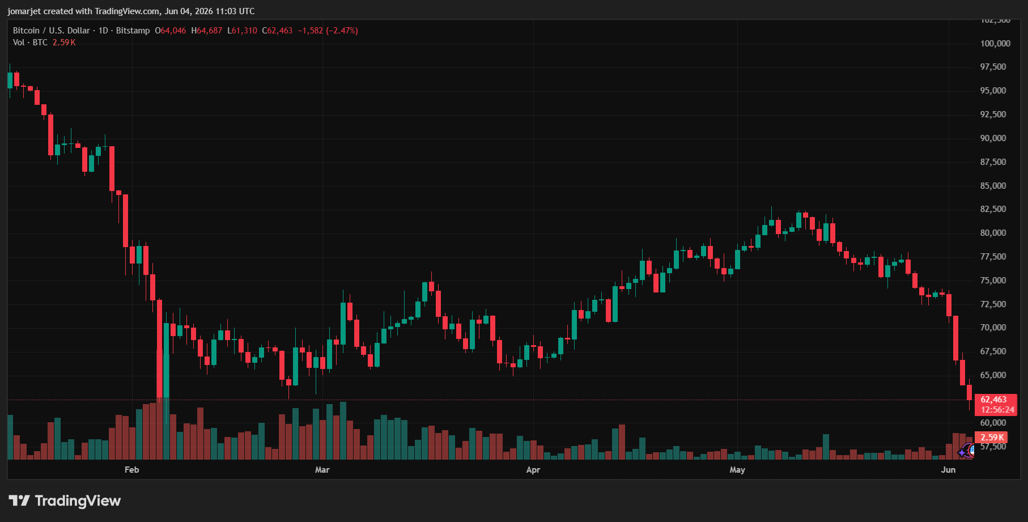This screenshot has width=1028, height=522.
Task: Click the "95,000" price axis label
Action: (993, 91)
